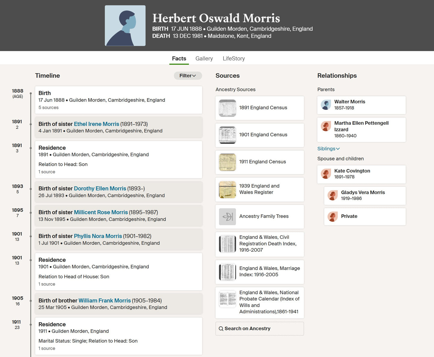434x357 pixels.
Task: Click Martha Ellen Pettengell Izzard avatar
Action: pos(326,126)
